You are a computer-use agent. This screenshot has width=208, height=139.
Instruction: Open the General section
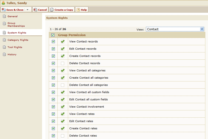pos(13,16)
